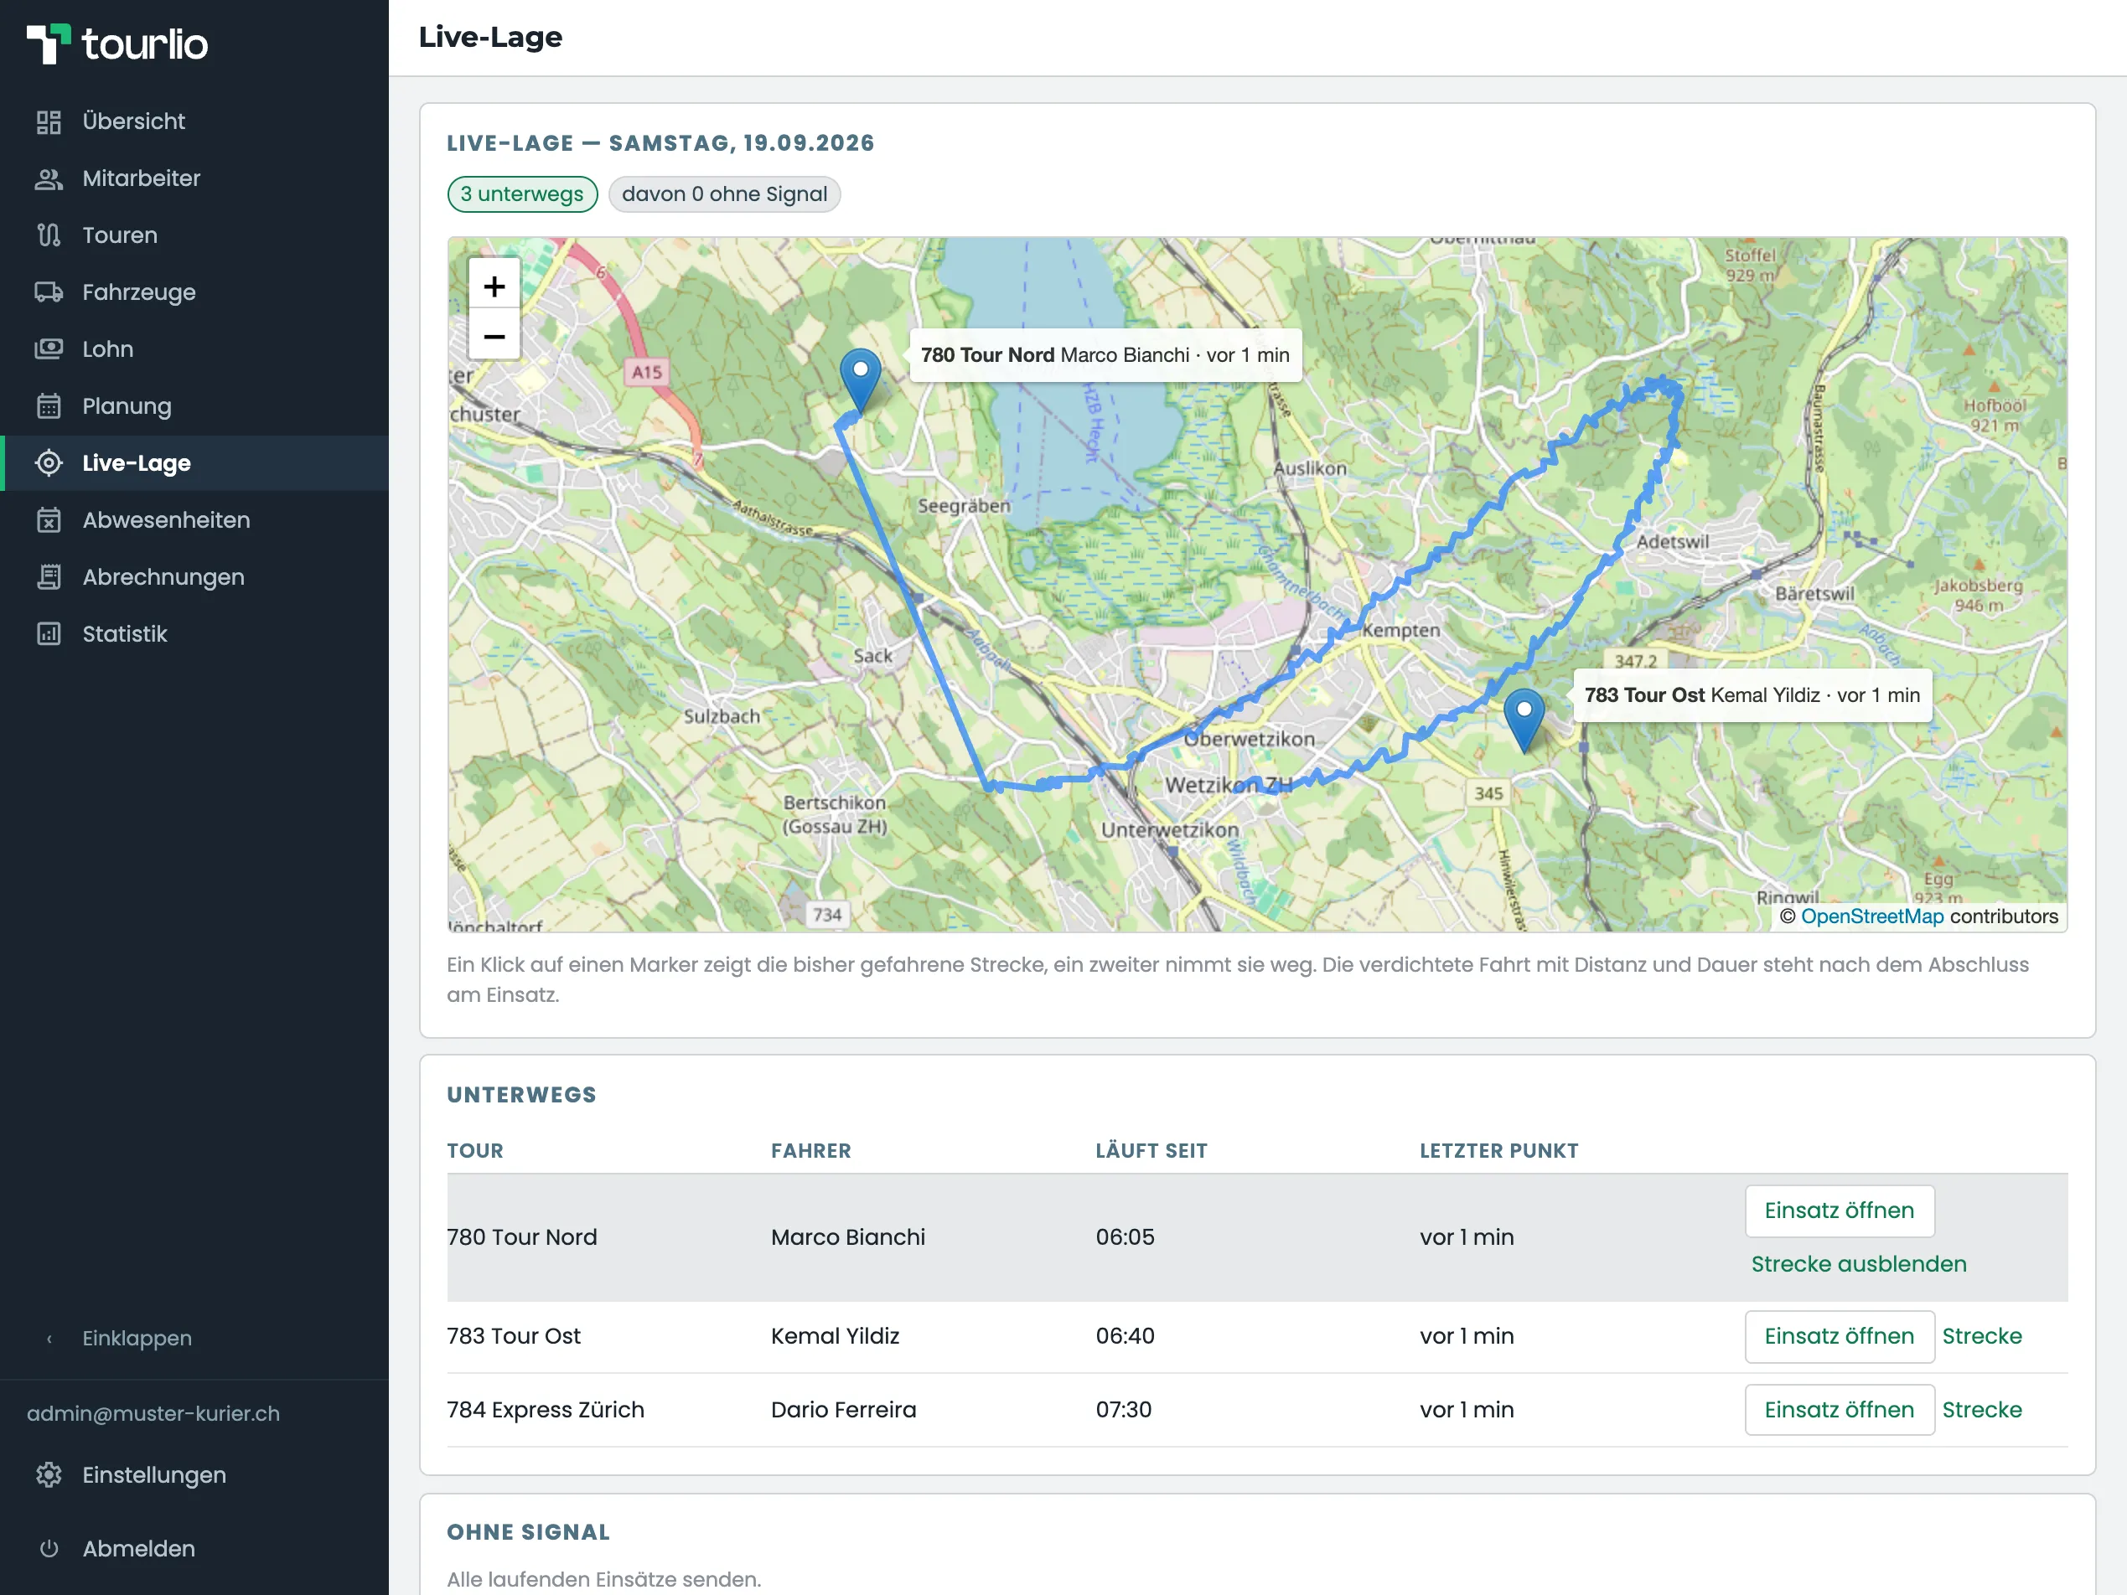Navigate to Statistik page
Viewport: 2127px width, 1595px height.
pyautogui.click(x=194, y=634)
